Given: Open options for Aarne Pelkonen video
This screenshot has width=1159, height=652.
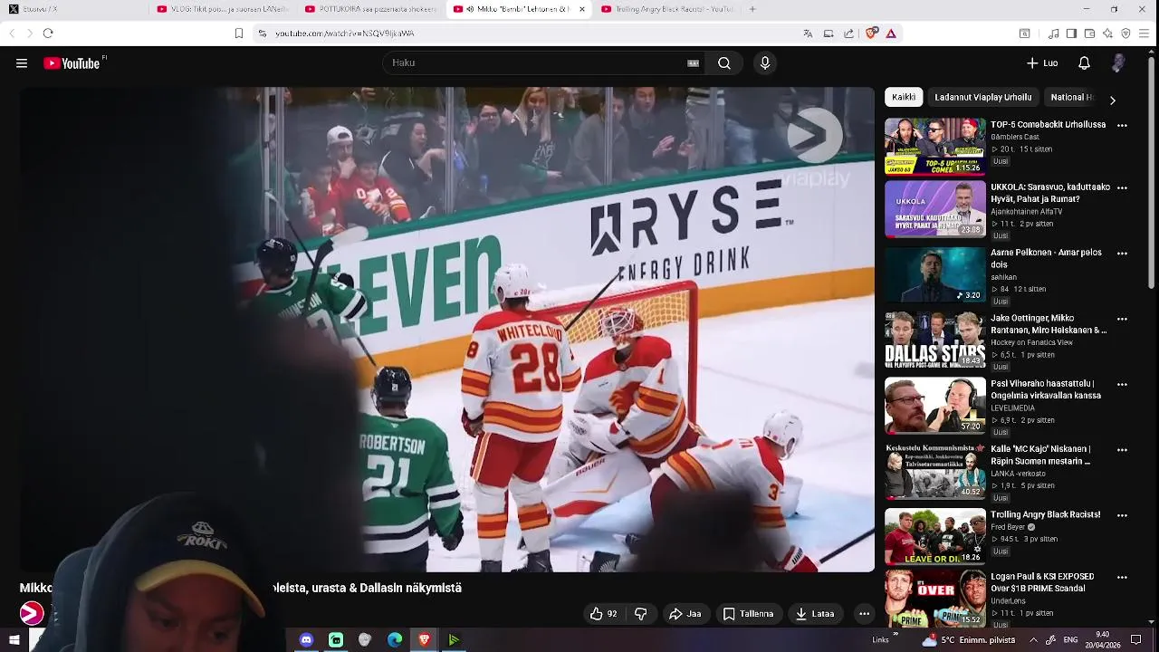Looking at the screenshot, I should click(x=1122, y=254).
